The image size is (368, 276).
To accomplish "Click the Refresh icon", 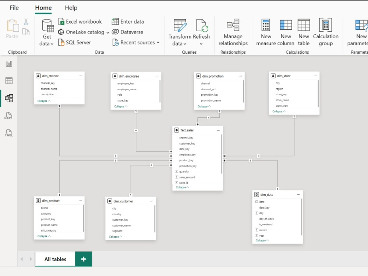I will (202, 25).
